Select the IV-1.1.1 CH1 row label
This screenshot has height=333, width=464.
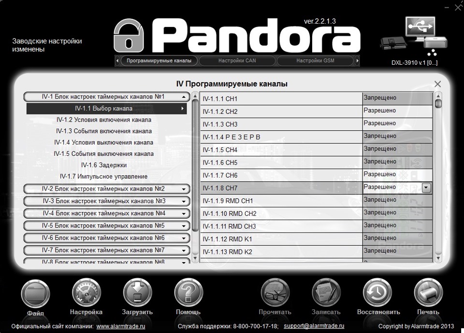point(220,99)
